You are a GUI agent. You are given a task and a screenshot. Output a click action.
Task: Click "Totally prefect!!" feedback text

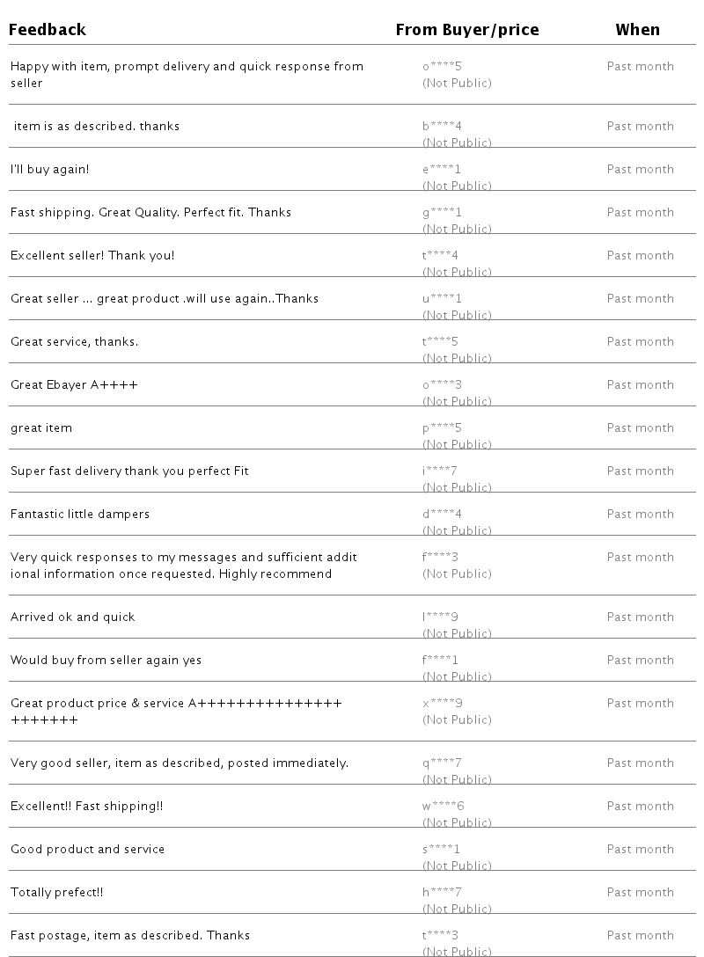tap(57, 892)
